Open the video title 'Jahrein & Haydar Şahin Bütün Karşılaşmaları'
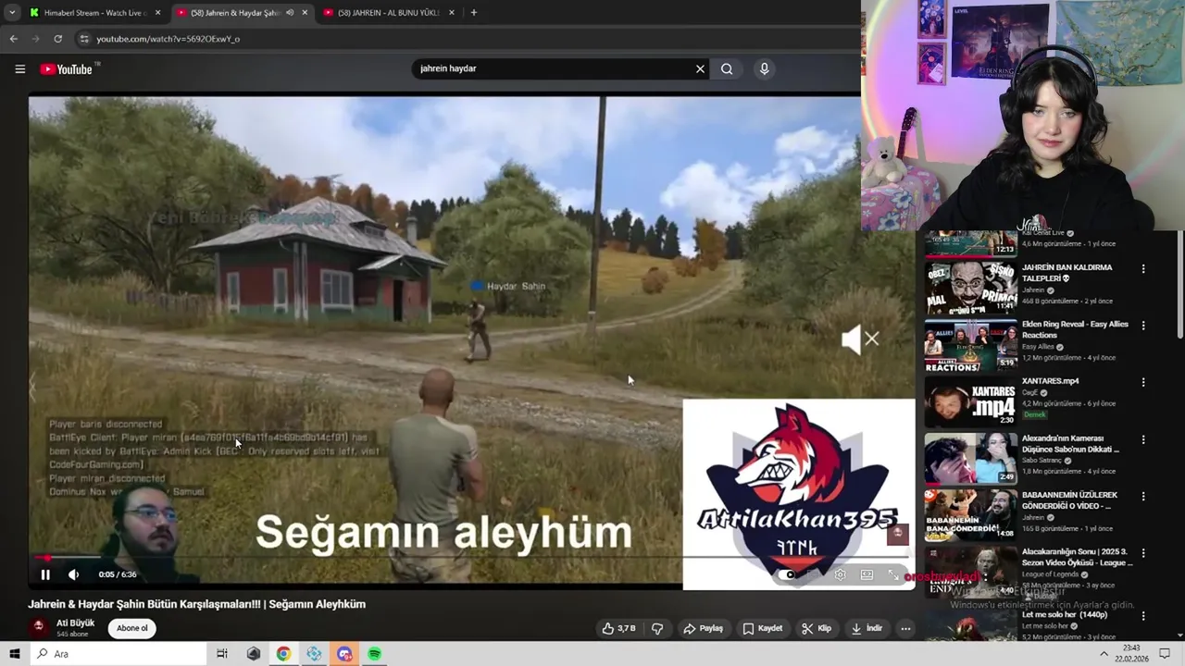Viewport: 1185px width, 666px height. pos(197,604)
